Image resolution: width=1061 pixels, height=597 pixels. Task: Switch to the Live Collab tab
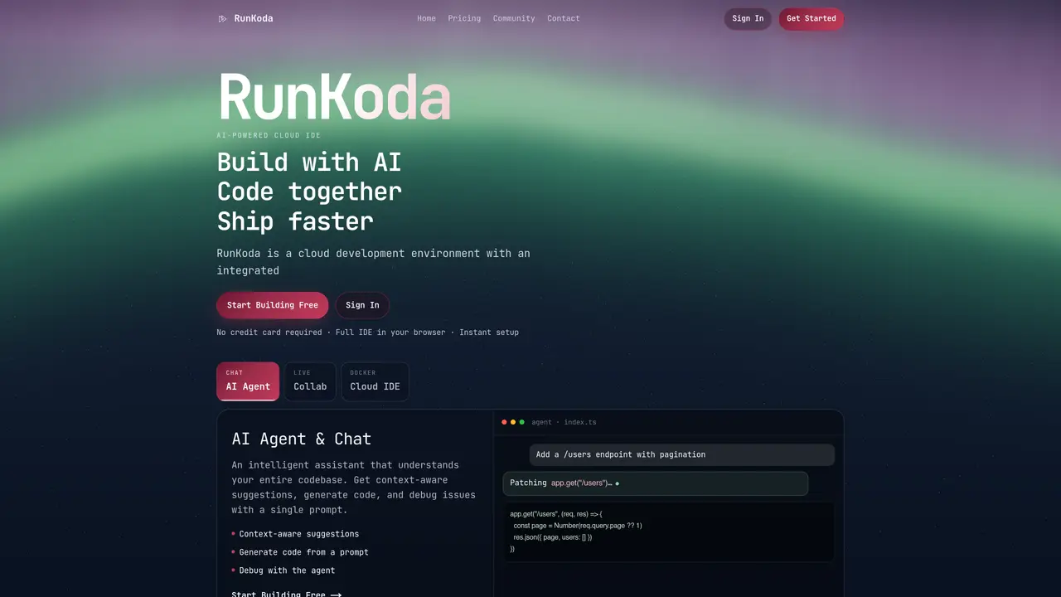click(x=310, y=381)
